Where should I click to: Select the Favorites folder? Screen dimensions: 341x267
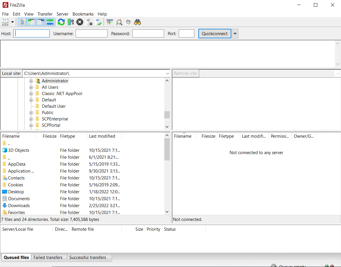point(16,213)
